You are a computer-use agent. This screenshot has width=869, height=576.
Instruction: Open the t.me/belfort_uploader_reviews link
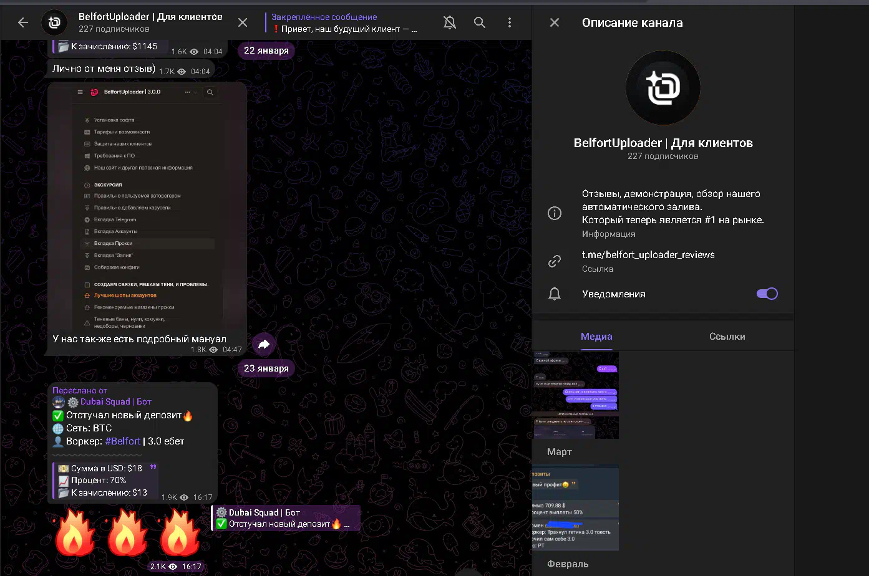pyautogui.click(x=648, y=254)
